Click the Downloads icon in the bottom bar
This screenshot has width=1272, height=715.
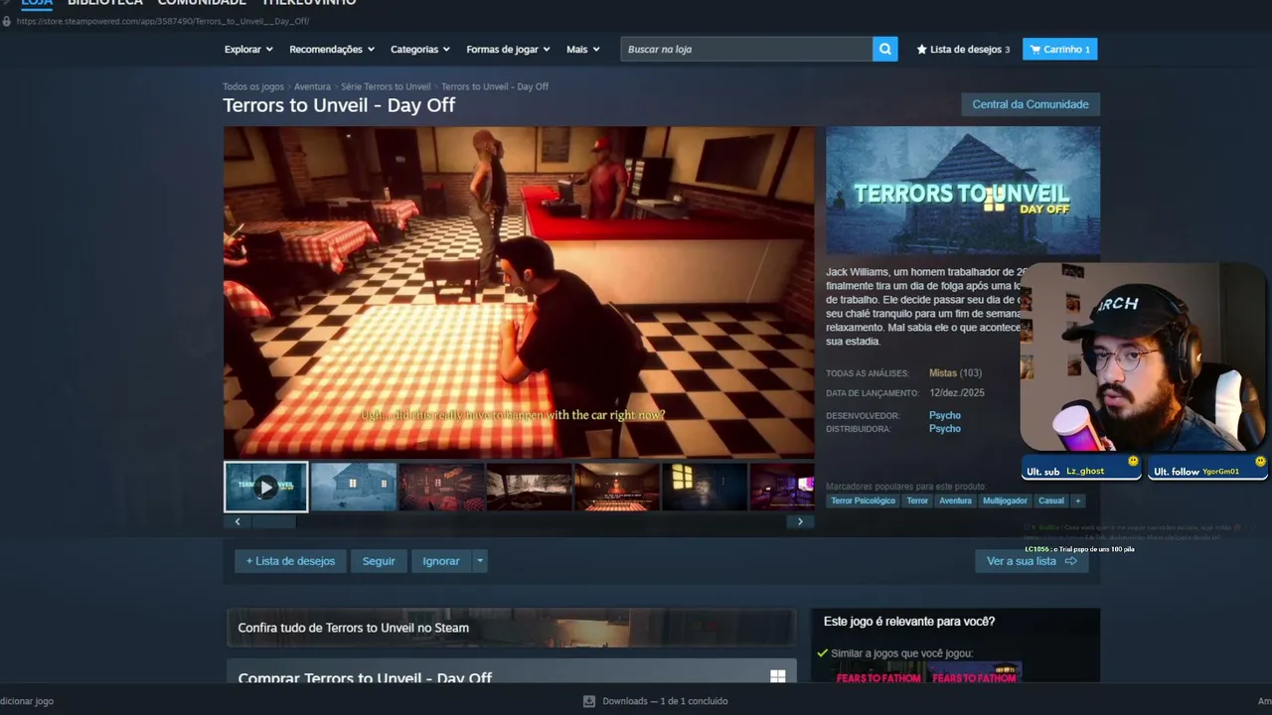589,701
